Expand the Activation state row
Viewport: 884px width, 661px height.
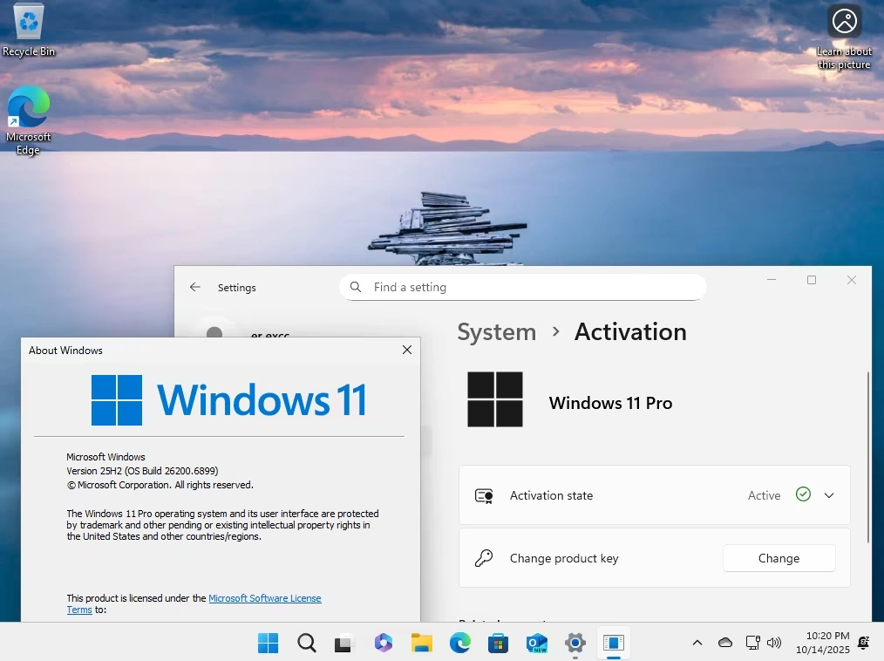click(828, 494)
